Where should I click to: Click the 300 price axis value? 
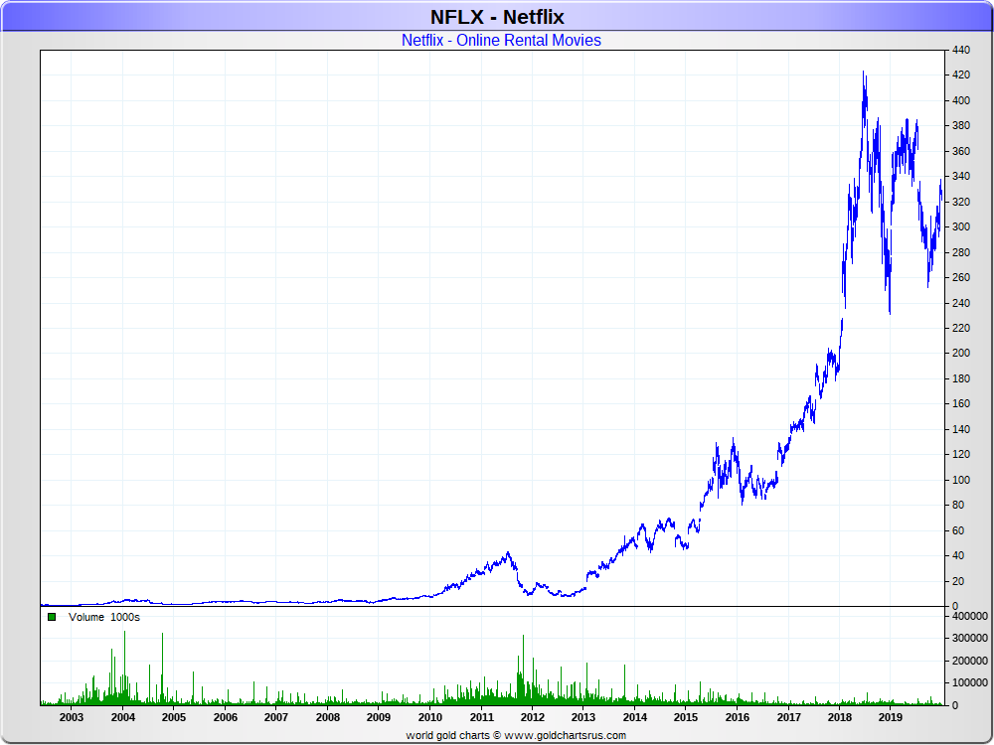(961, 226)
